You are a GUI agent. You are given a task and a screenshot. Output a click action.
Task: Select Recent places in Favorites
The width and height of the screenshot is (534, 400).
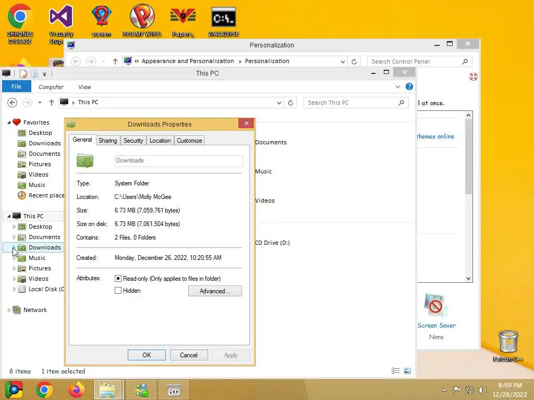click(41, 195)
